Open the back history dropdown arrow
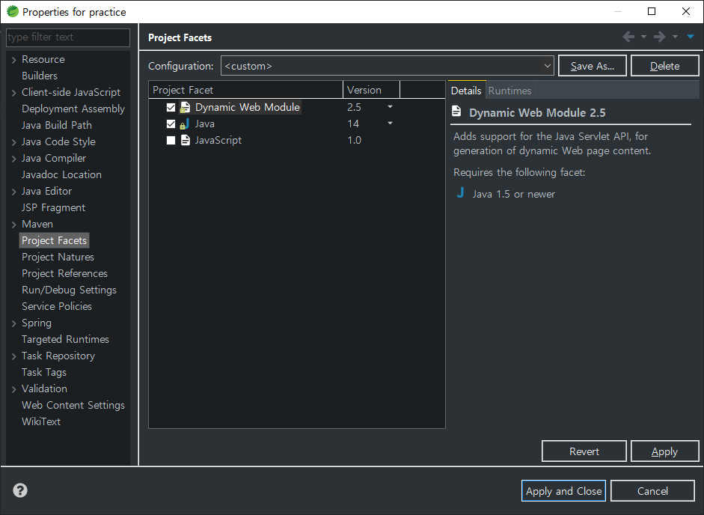This screenshot has width=704, height=515. pyautogui.click(x=643, y=37)
